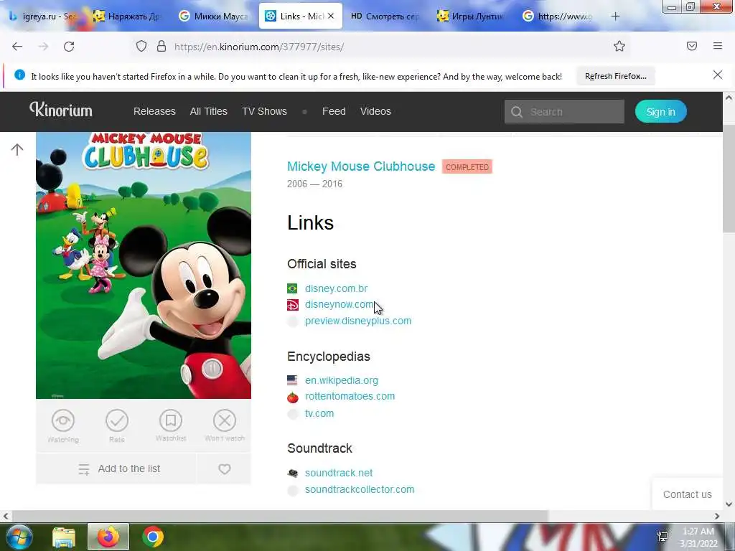This screenshot has height=551, width=735.
Task: Switch to the igreya.ru tab
Action: tap(42, 17)
